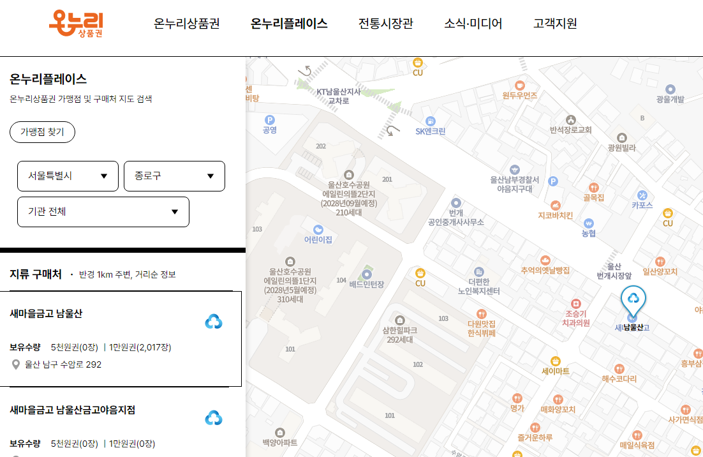Click the 매일식육점 icon on map

click(x=637, y=435)
